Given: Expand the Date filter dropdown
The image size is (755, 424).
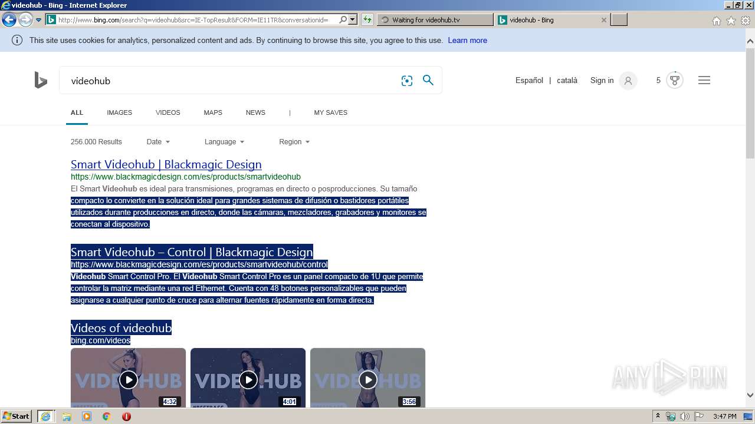Looking at the screenshot, I should (158, 142).
